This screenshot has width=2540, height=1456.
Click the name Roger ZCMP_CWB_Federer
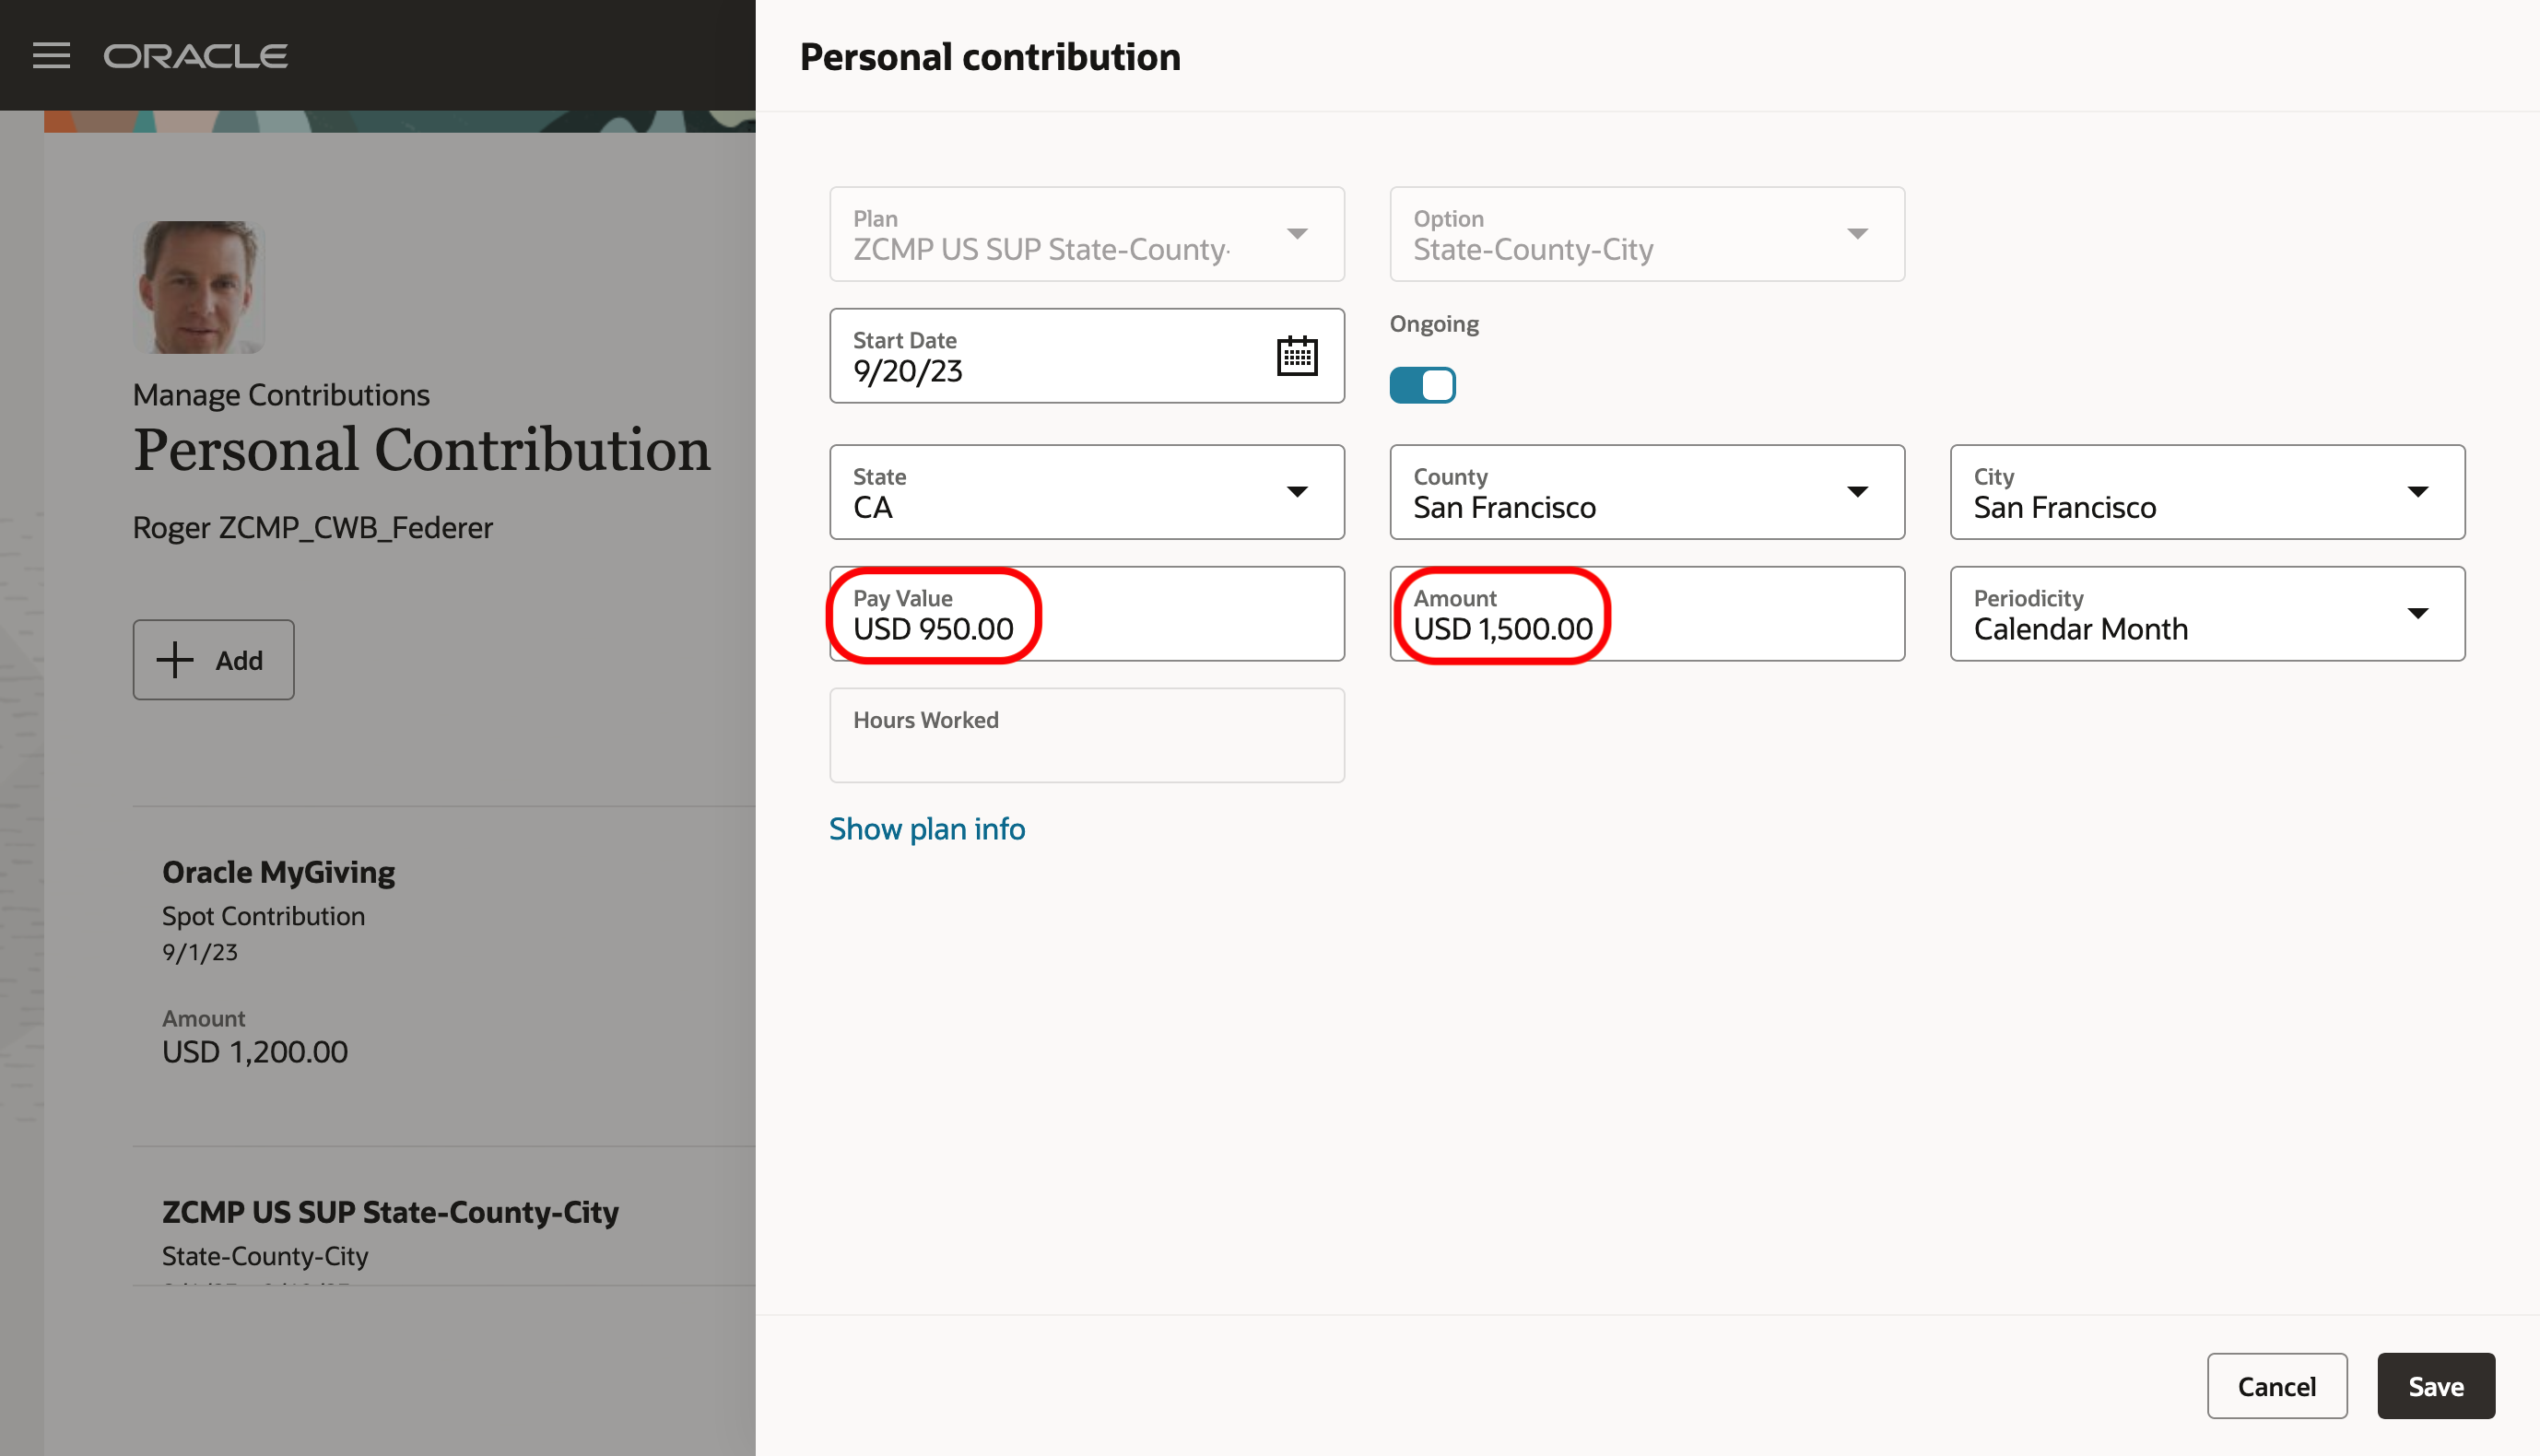click(313, 527)
